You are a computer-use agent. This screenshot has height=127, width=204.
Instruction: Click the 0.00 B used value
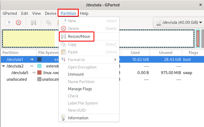(143, 73)
